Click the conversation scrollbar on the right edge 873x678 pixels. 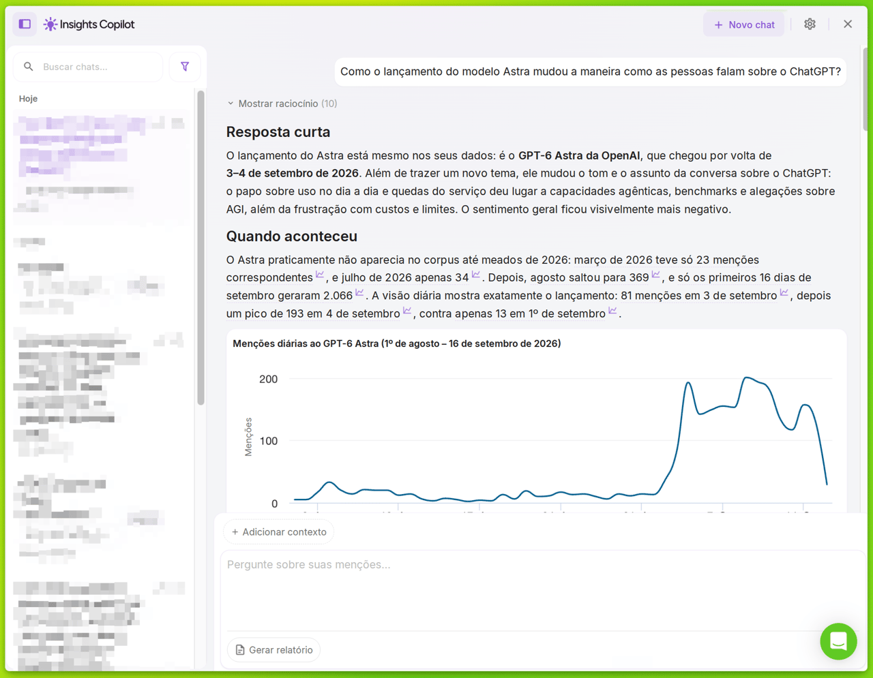(x=865, y=89)
